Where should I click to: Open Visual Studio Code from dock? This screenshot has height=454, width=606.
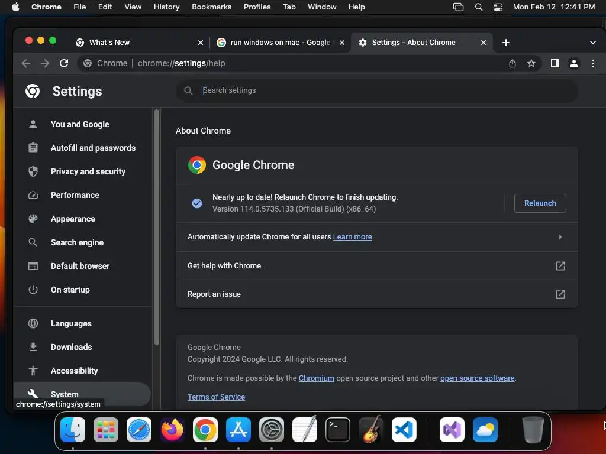coord(404,429)
